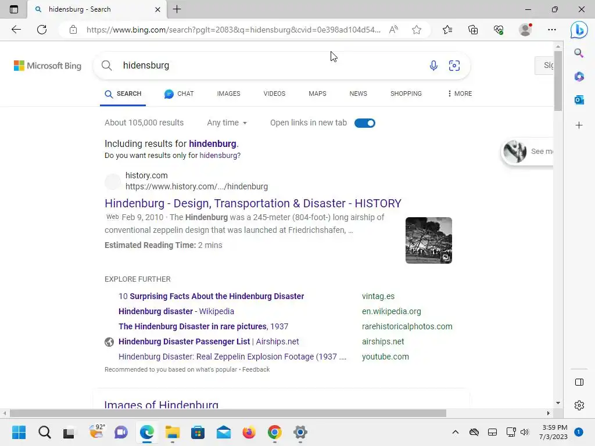Toggle the sidebar layout icon

[x=579, y=382]
